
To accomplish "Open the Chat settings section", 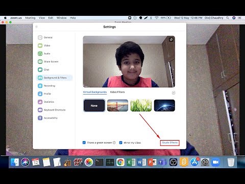I will pyautogui.click(x=43, y=70).
